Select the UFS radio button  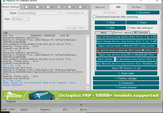pos(59,7)
